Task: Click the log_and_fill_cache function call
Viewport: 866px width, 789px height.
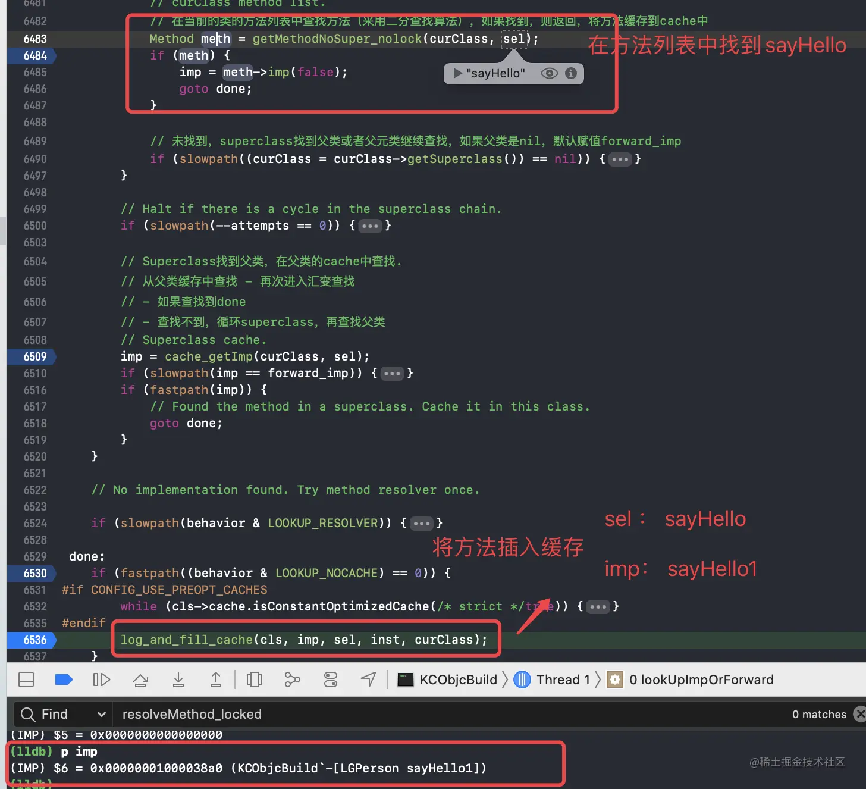Action: click(187, 640)
